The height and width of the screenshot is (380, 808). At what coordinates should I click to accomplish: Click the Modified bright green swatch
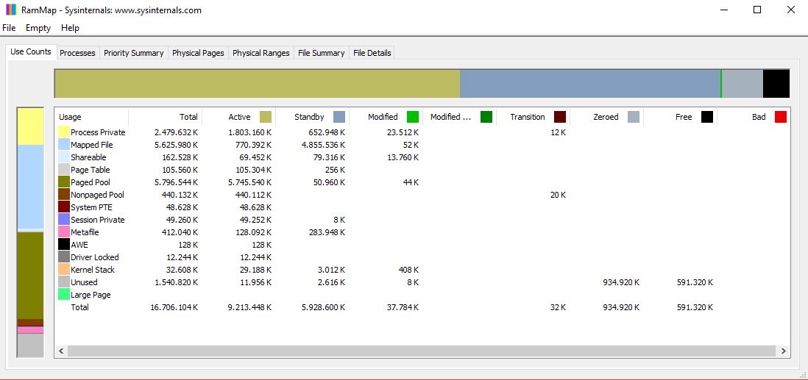(x=413, y=117)
